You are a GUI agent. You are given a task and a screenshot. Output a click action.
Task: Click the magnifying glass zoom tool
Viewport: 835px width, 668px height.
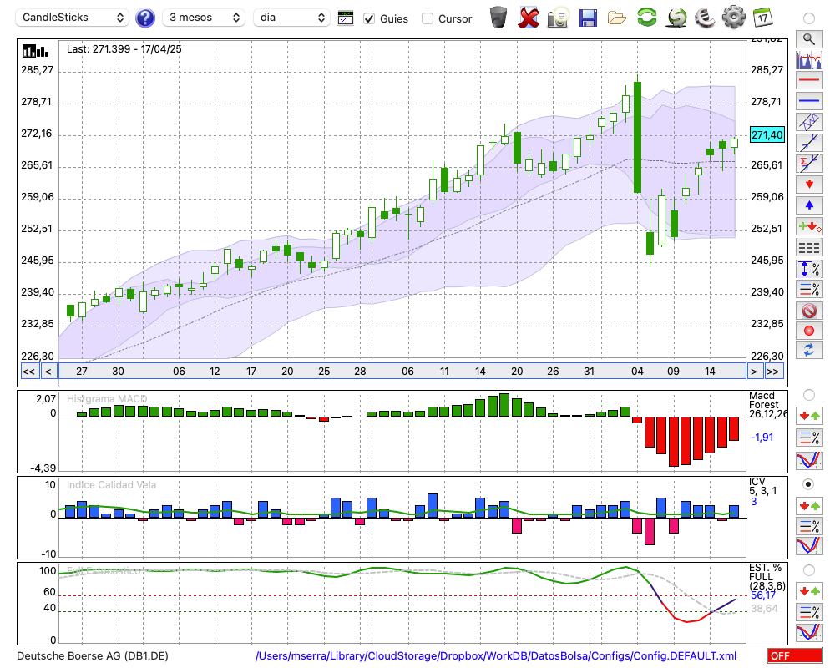809,39
